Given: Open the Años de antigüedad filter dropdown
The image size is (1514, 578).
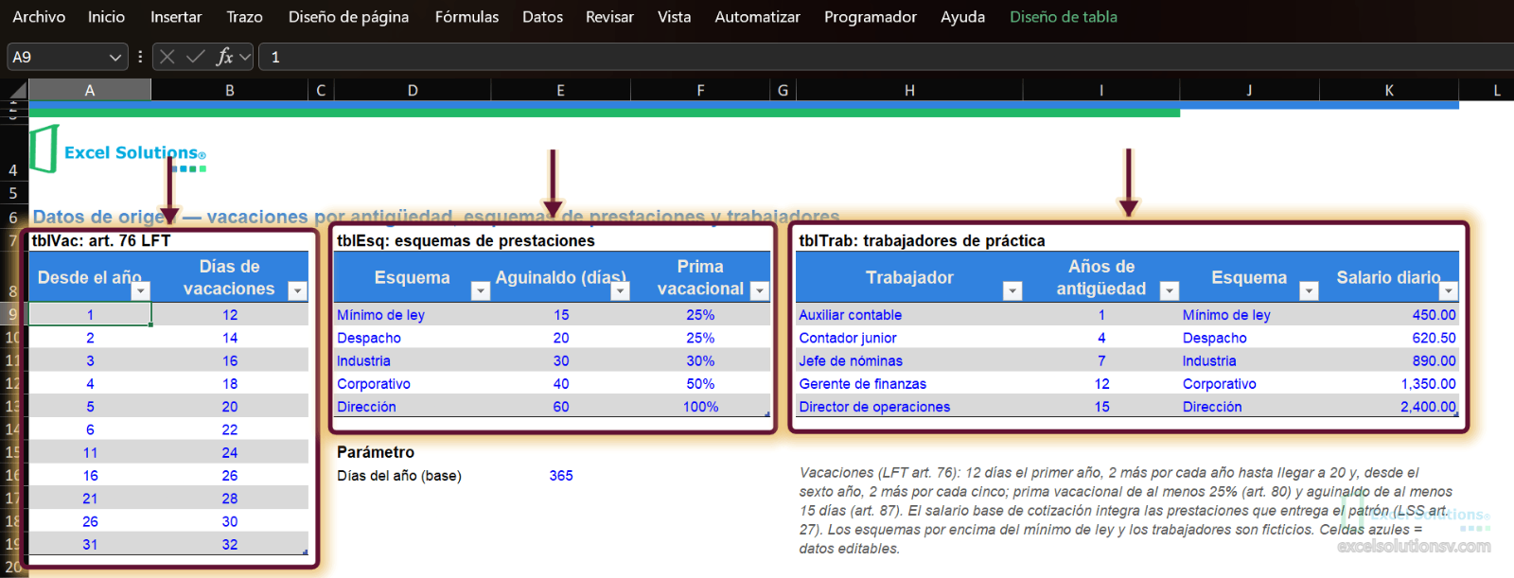Looking at the screenshot, I should tap(1169, 290).
